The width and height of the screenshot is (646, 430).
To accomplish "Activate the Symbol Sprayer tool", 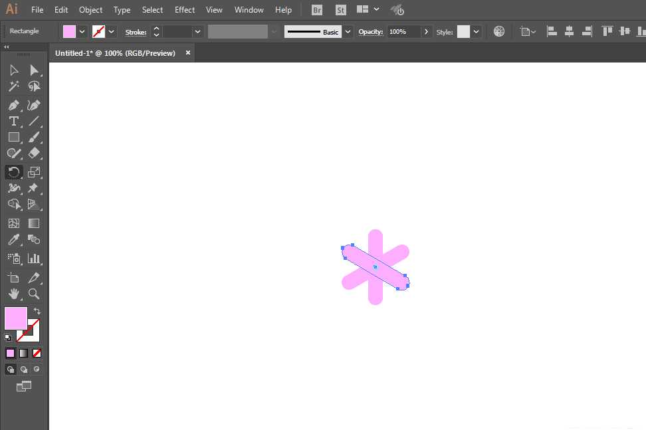I will click(x=13, y=259).
